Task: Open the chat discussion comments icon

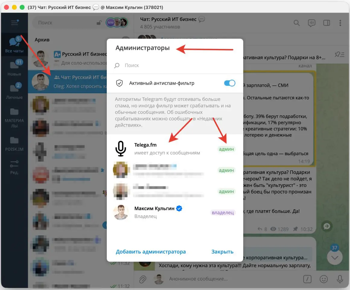Action: click(x=311, y=23)
